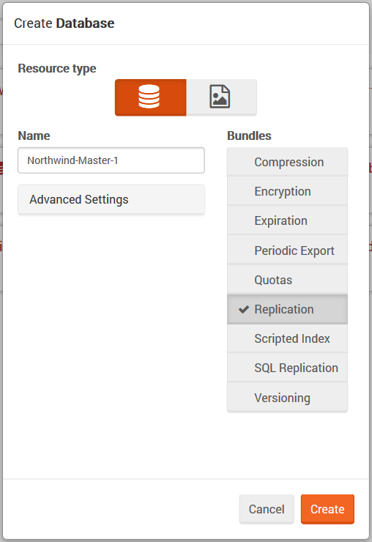Enable the Quotas bundle
This screenshot has width=372, height=542.
(x=287, y=280)
